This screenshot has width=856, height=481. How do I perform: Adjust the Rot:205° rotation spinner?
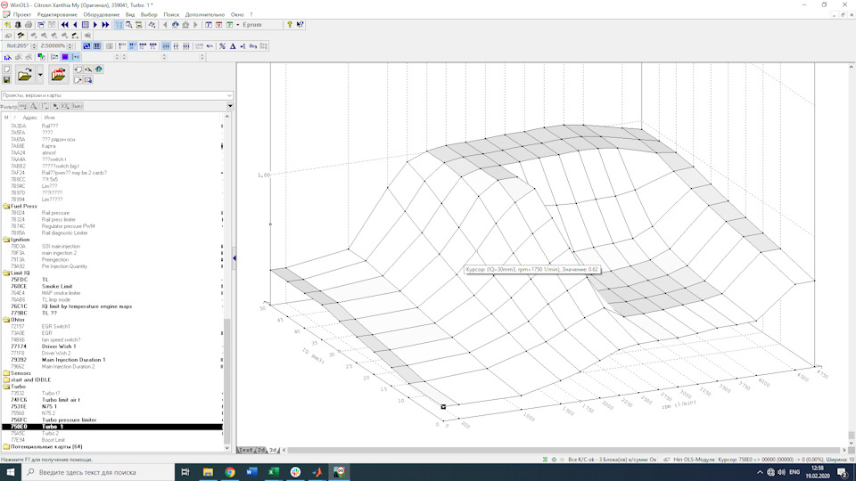click(34, 46)
